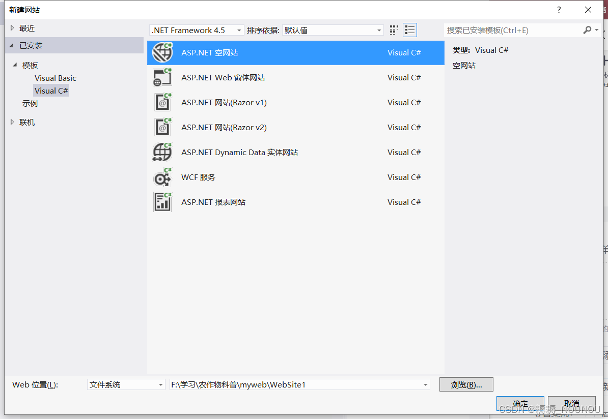Open the 排序依据 默认值 dropdown

pos(333,30)
